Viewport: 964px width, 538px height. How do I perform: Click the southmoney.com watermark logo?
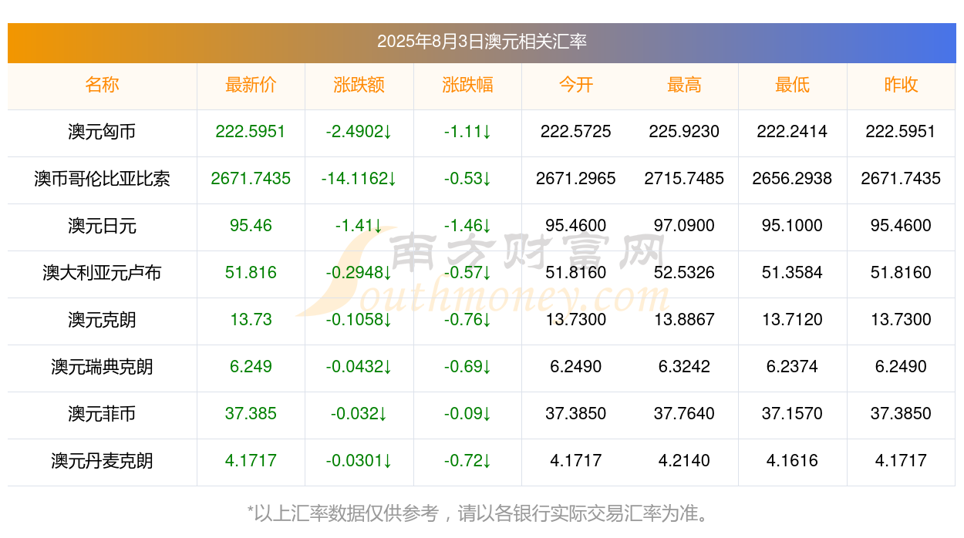point(482,274)
